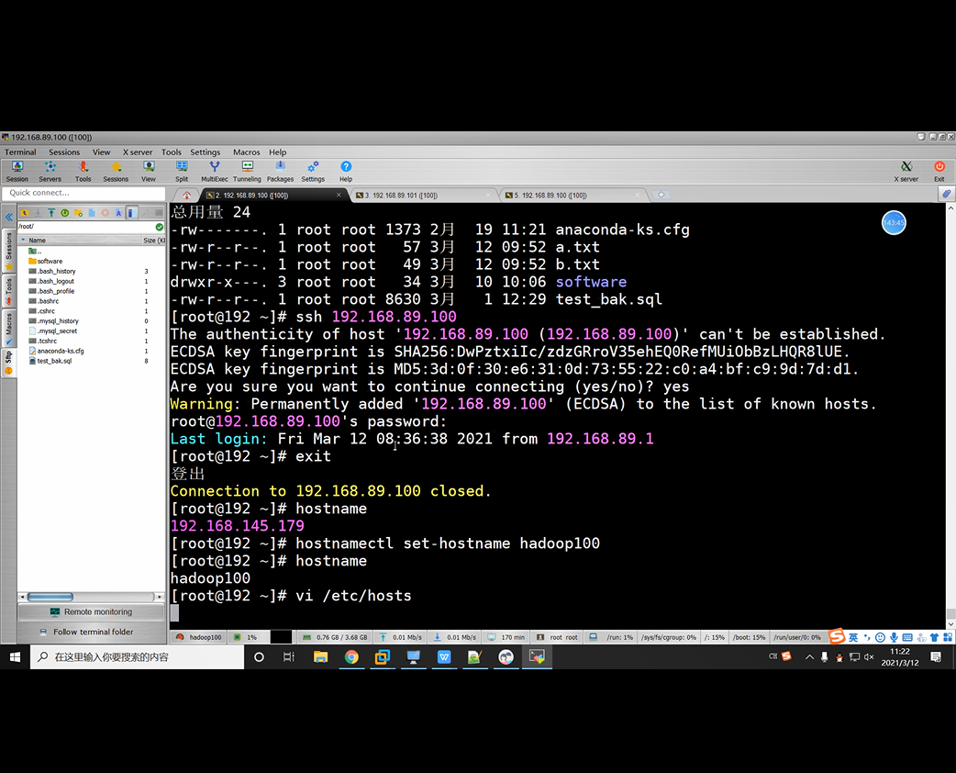956x773 pixels.
Task: Open the Sftp side tab
Action: pyautogui.click(x=8, y=363)
